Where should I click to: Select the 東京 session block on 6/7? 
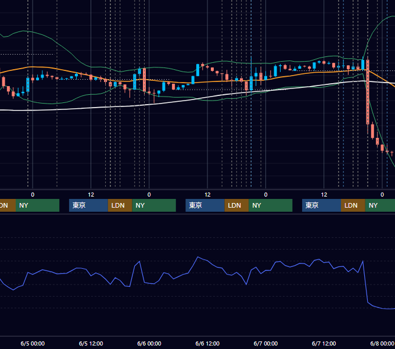pyautogui.click(x=321, y=205)
